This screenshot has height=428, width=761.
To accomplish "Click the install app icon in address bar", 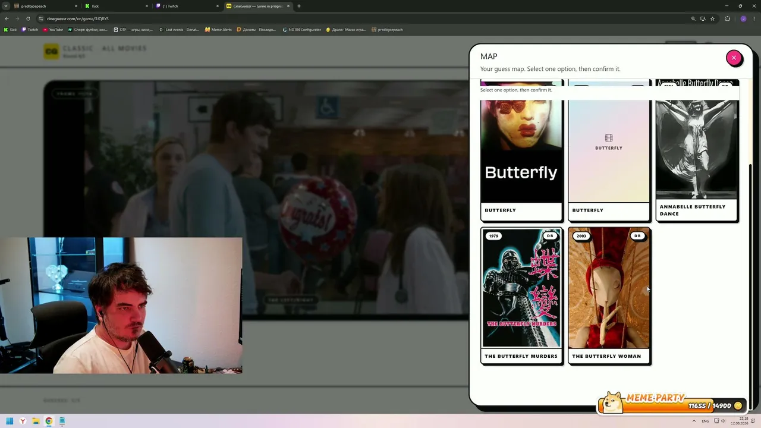I will point(703,18).
